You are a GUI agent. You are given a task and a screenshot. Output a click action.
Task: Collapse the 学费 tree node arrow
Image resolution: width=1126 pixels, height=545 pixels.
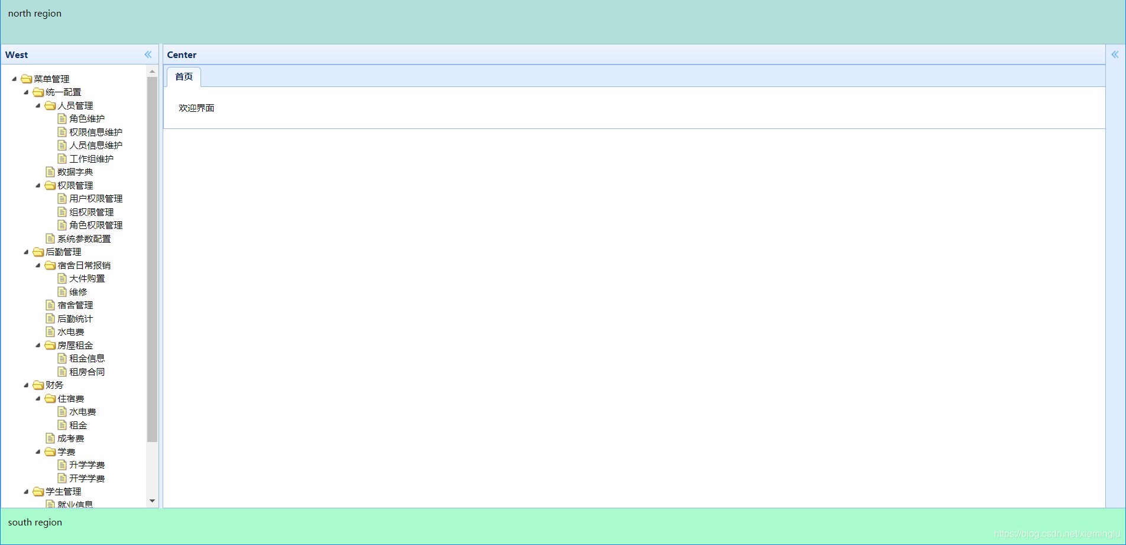coord(38,452)
